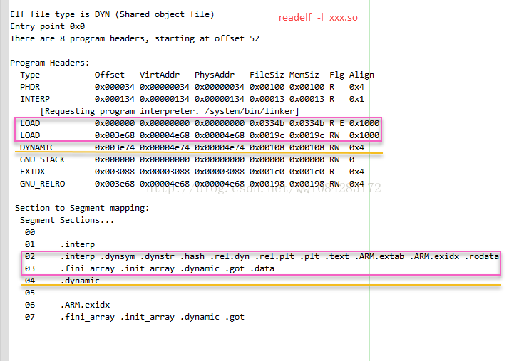Screen dimensions: 514x361
Task: Click '.dynsym' in segment 02
Action: [118, 256]
